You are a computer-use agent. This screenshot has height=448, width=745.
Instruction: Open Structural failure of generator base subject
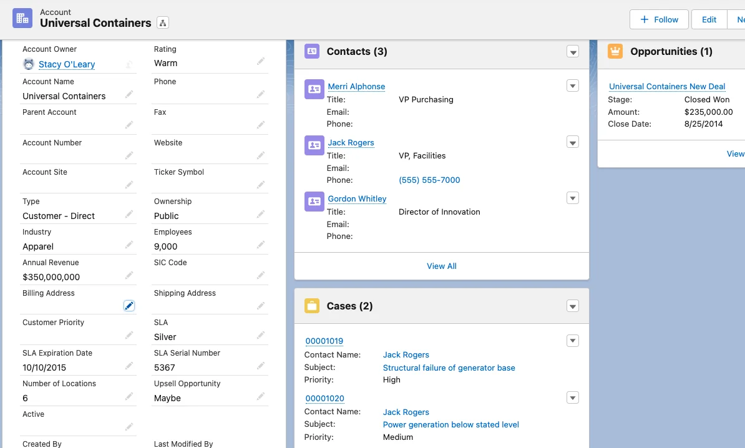[449, 368]
